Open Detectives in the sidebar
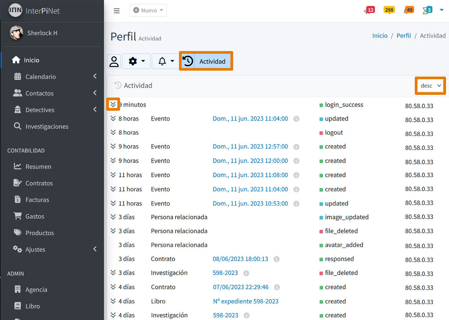 pyautogui.click(x=40, y=110)
